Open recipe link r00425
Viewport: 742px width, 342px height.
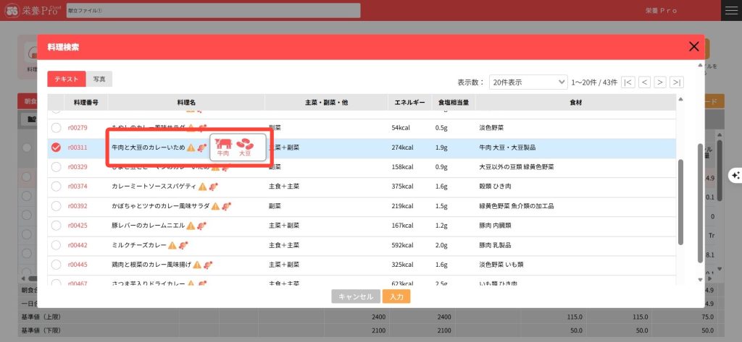[x=78, y=226]
